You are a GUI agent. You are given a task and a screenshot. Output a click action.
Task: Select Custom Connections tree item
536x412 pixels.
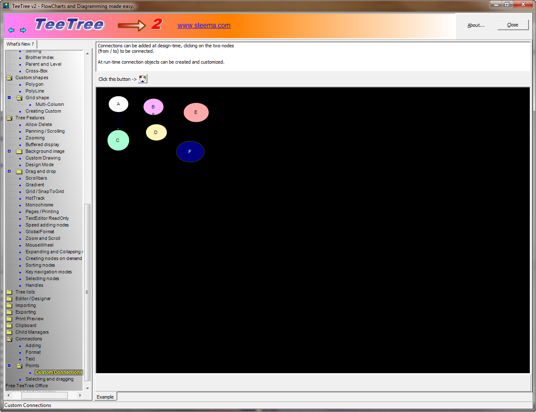pyautogui.click(x=59, y=372)
